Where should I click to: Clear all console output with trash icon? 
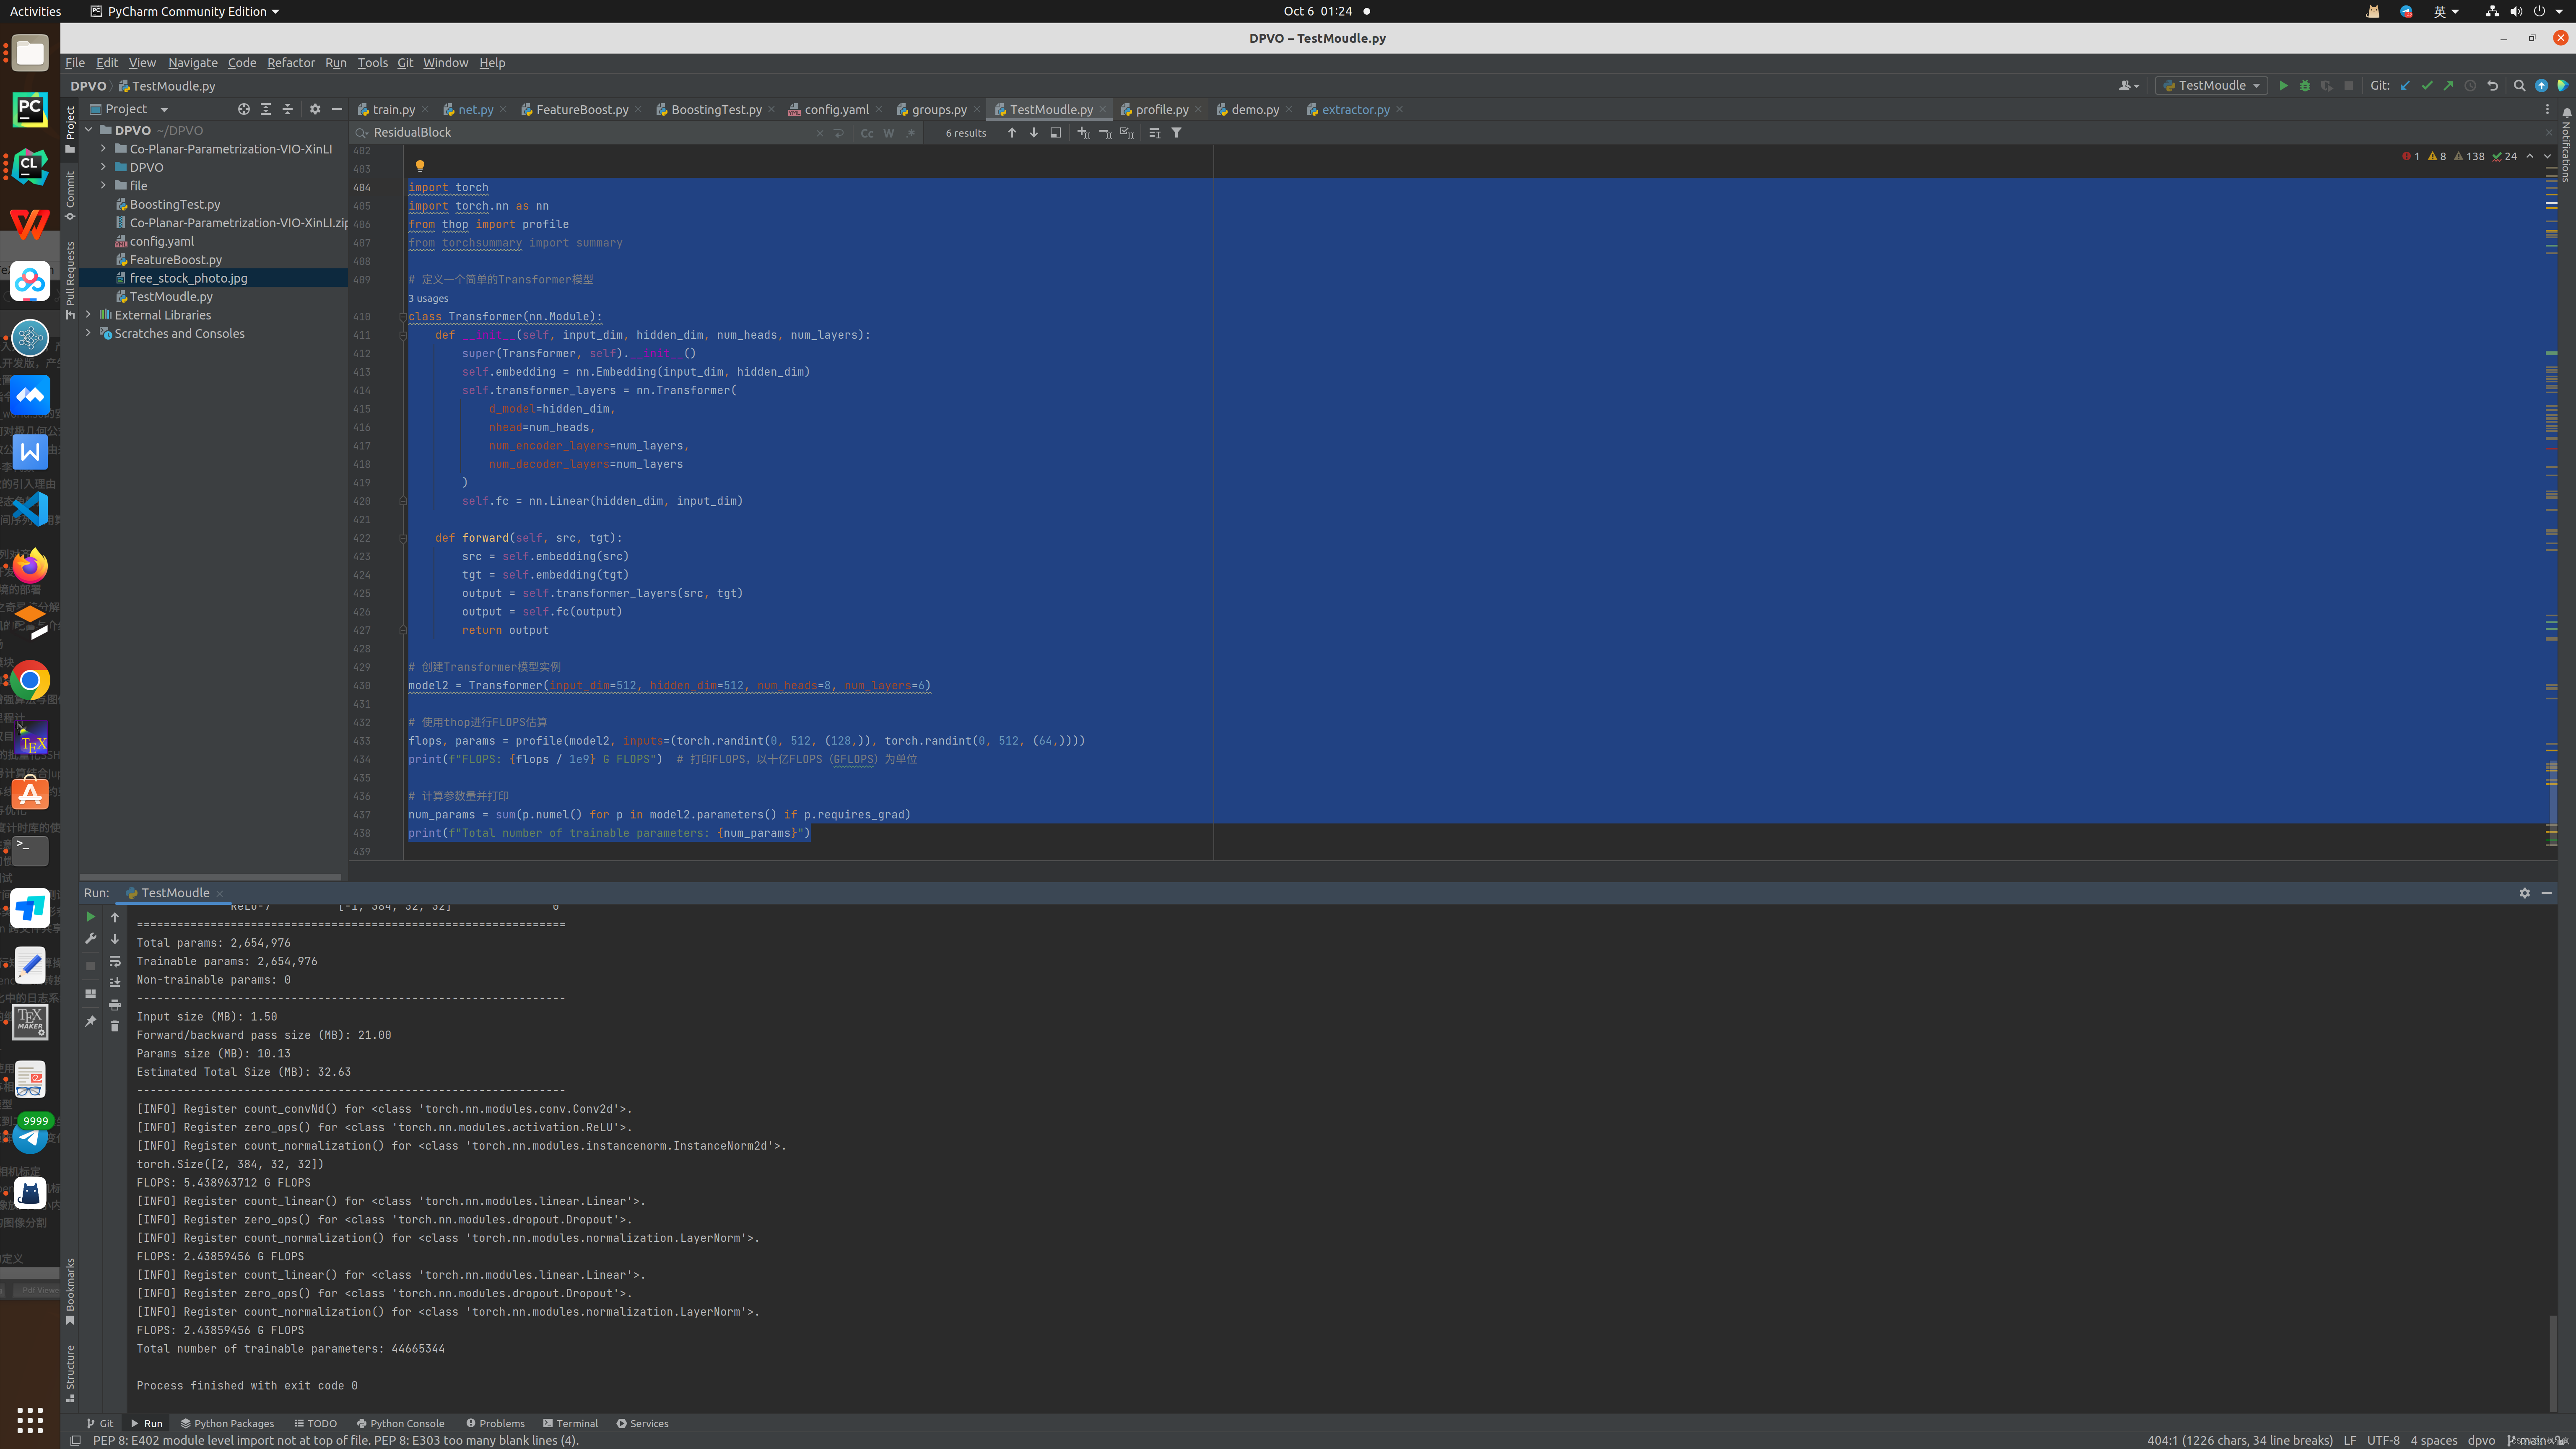coord(115,1026)
